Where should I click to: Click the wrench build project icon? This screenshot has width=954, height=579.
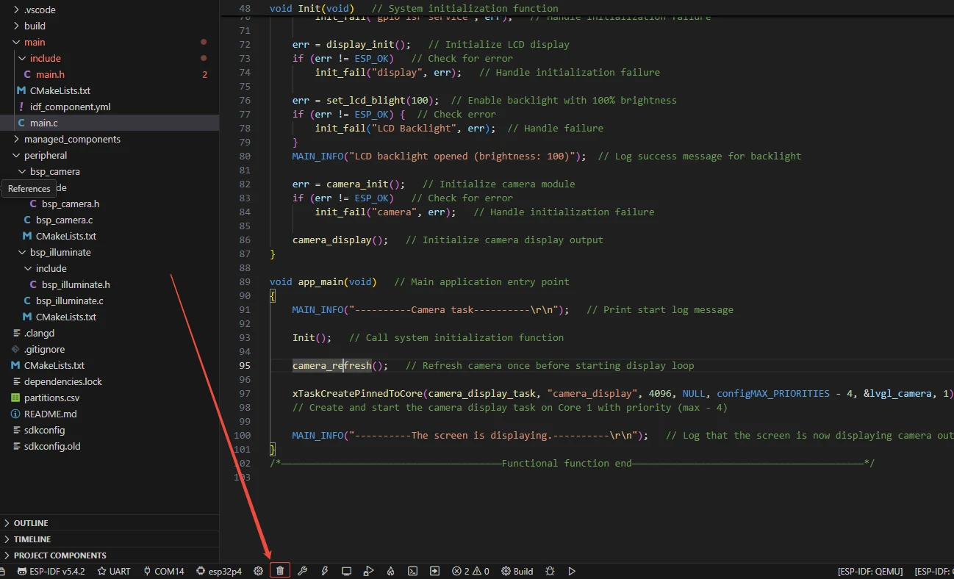[302, 571]
